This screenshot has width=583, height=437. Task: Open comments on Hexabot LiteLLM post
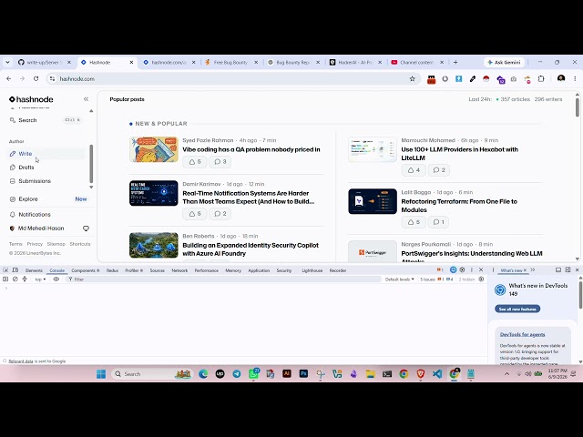439,170
